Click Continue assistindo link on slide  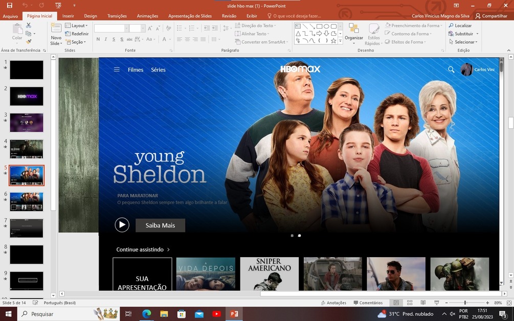coord(143,249)
